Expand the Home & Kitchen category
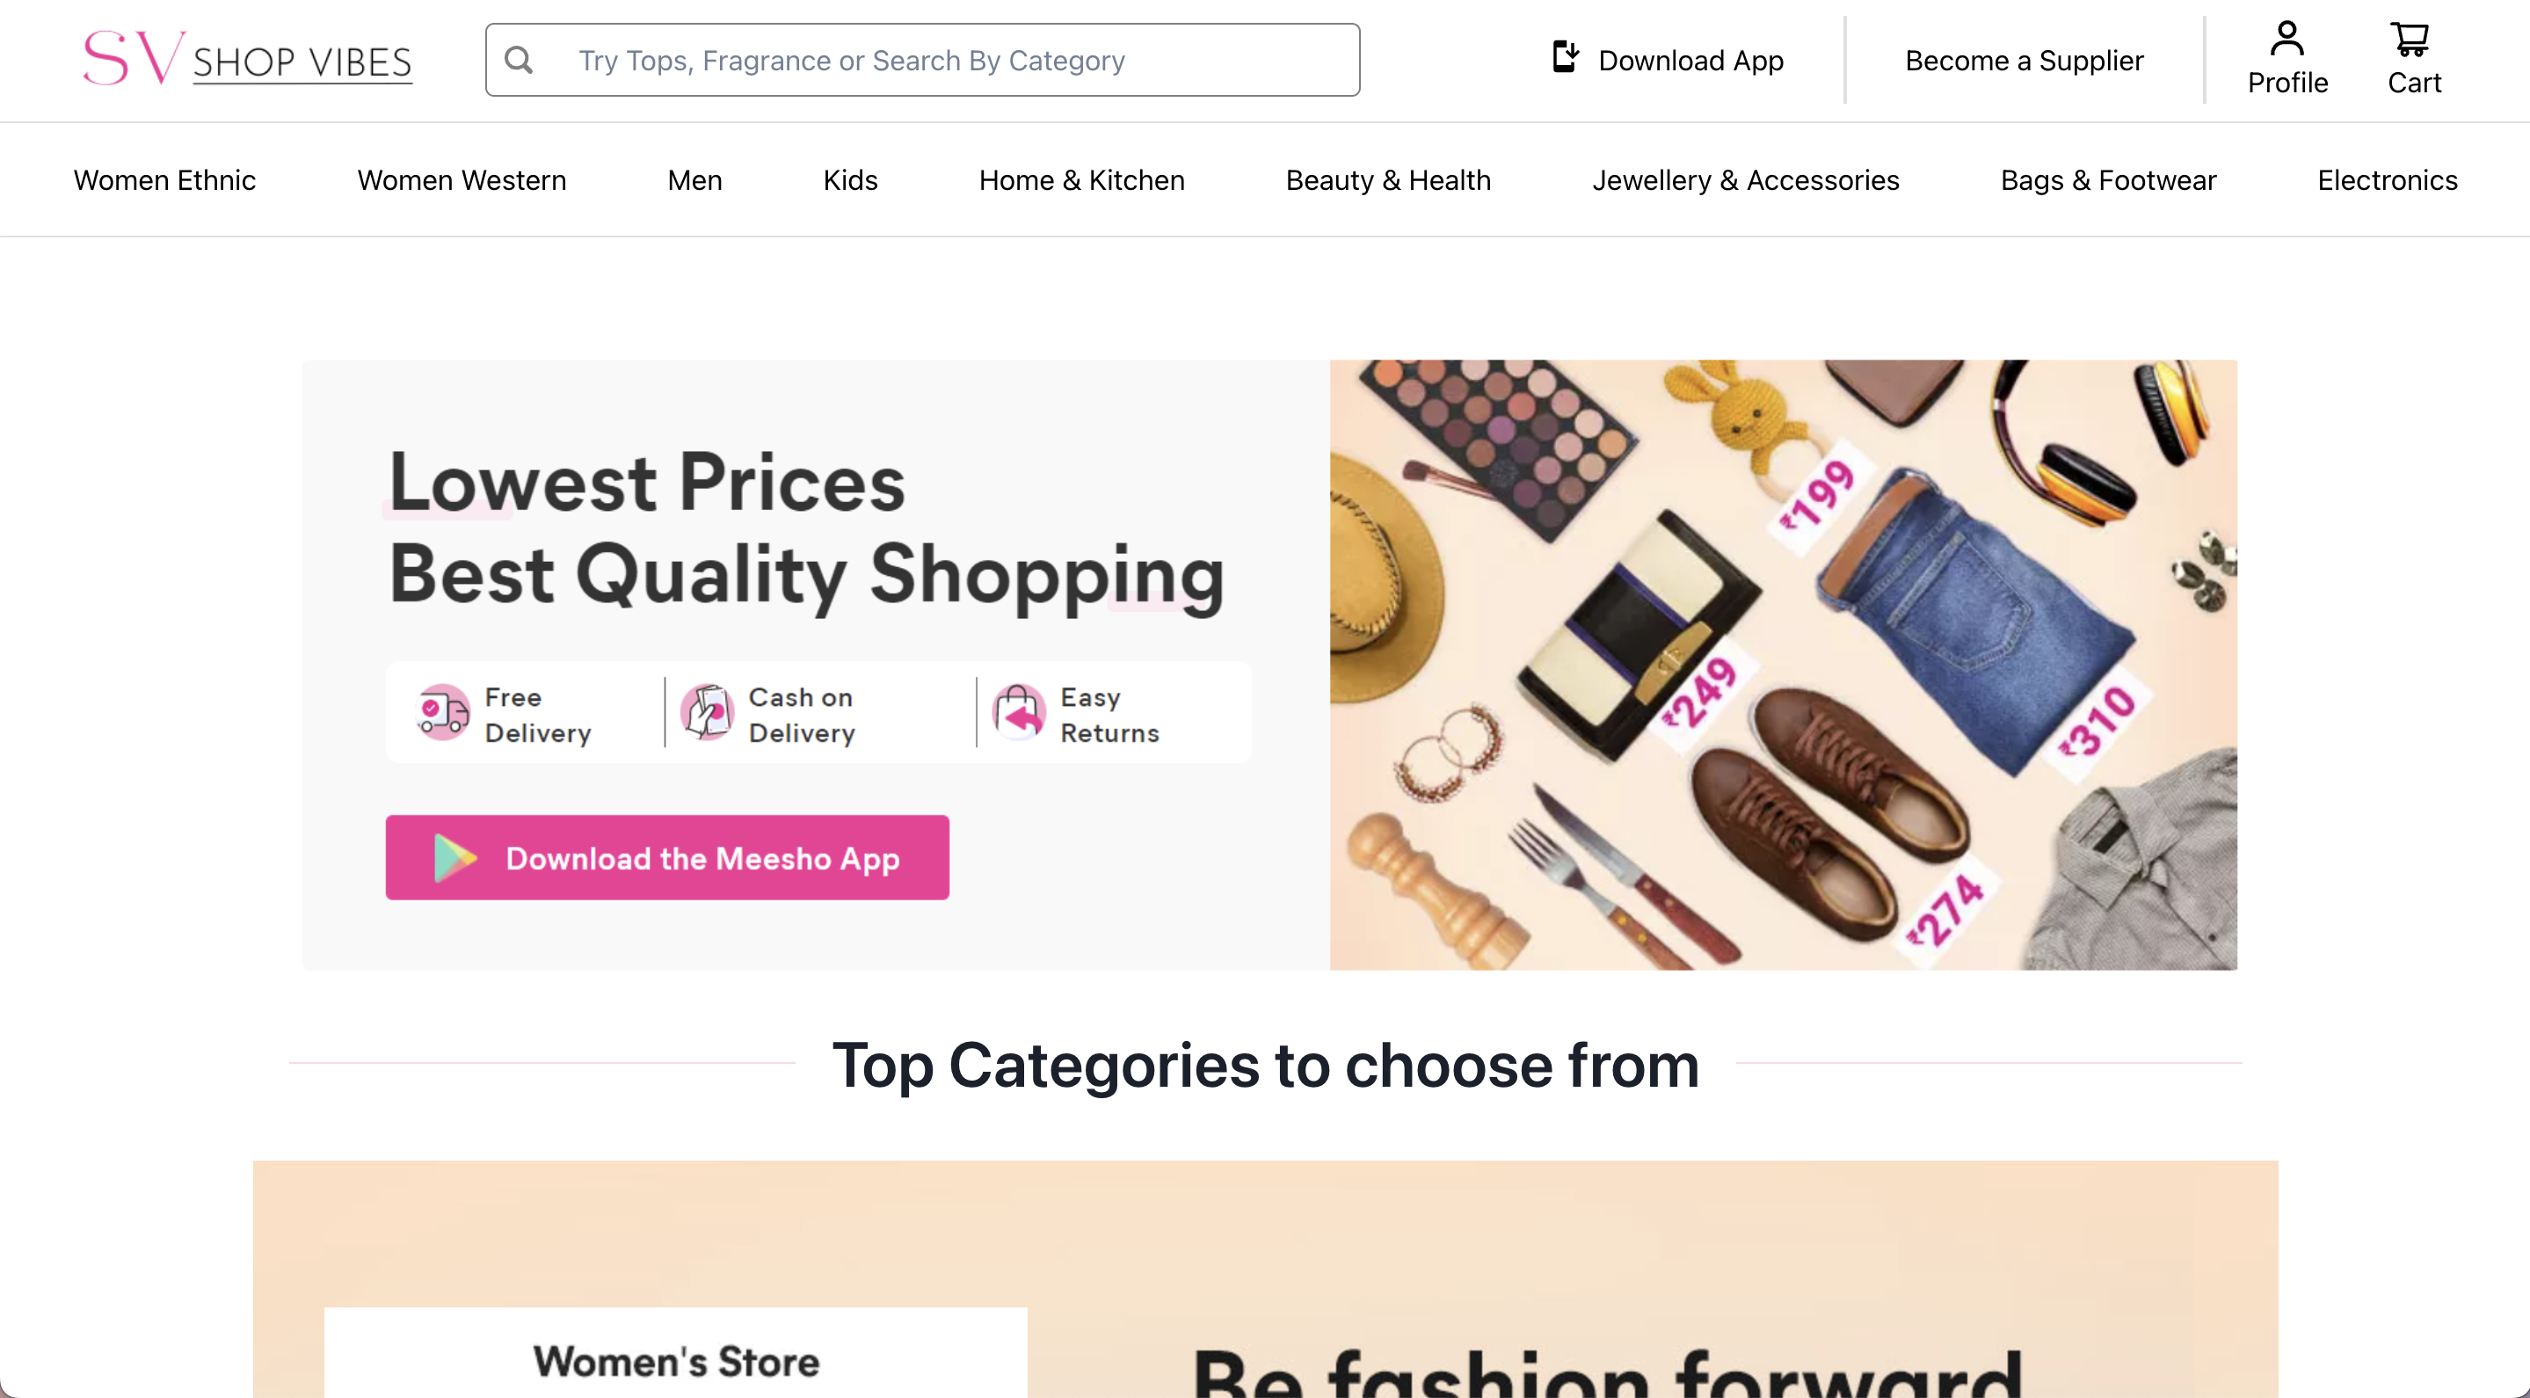The image size is (2530, 1398). 1081,179
